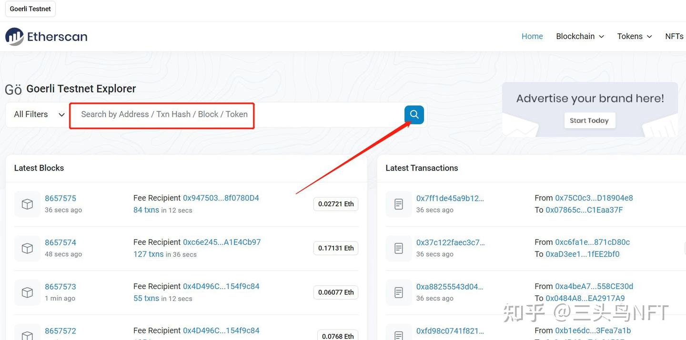Click the Goerli Testnet Explorer title
686x340 pixels.
point(81,89)
